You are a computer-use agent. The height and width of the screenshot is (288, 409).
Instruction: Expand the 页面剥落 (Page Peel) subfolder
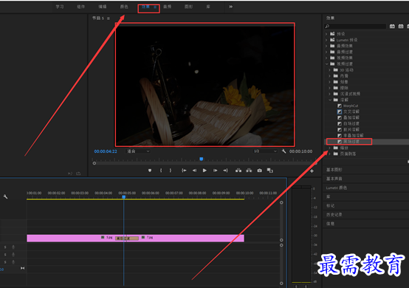click(x=330, y=154)
